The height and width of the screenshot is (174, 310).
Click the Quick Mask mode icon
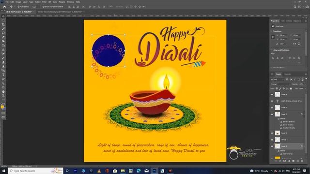click(x=3, y=113)
